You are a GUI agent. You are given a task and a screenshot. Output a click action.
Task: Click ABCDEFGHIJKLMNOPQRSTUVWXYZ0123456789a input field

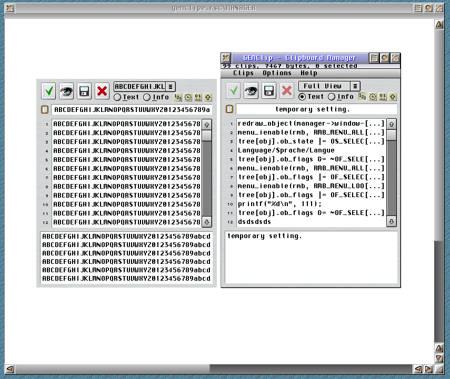pos(132,110)
